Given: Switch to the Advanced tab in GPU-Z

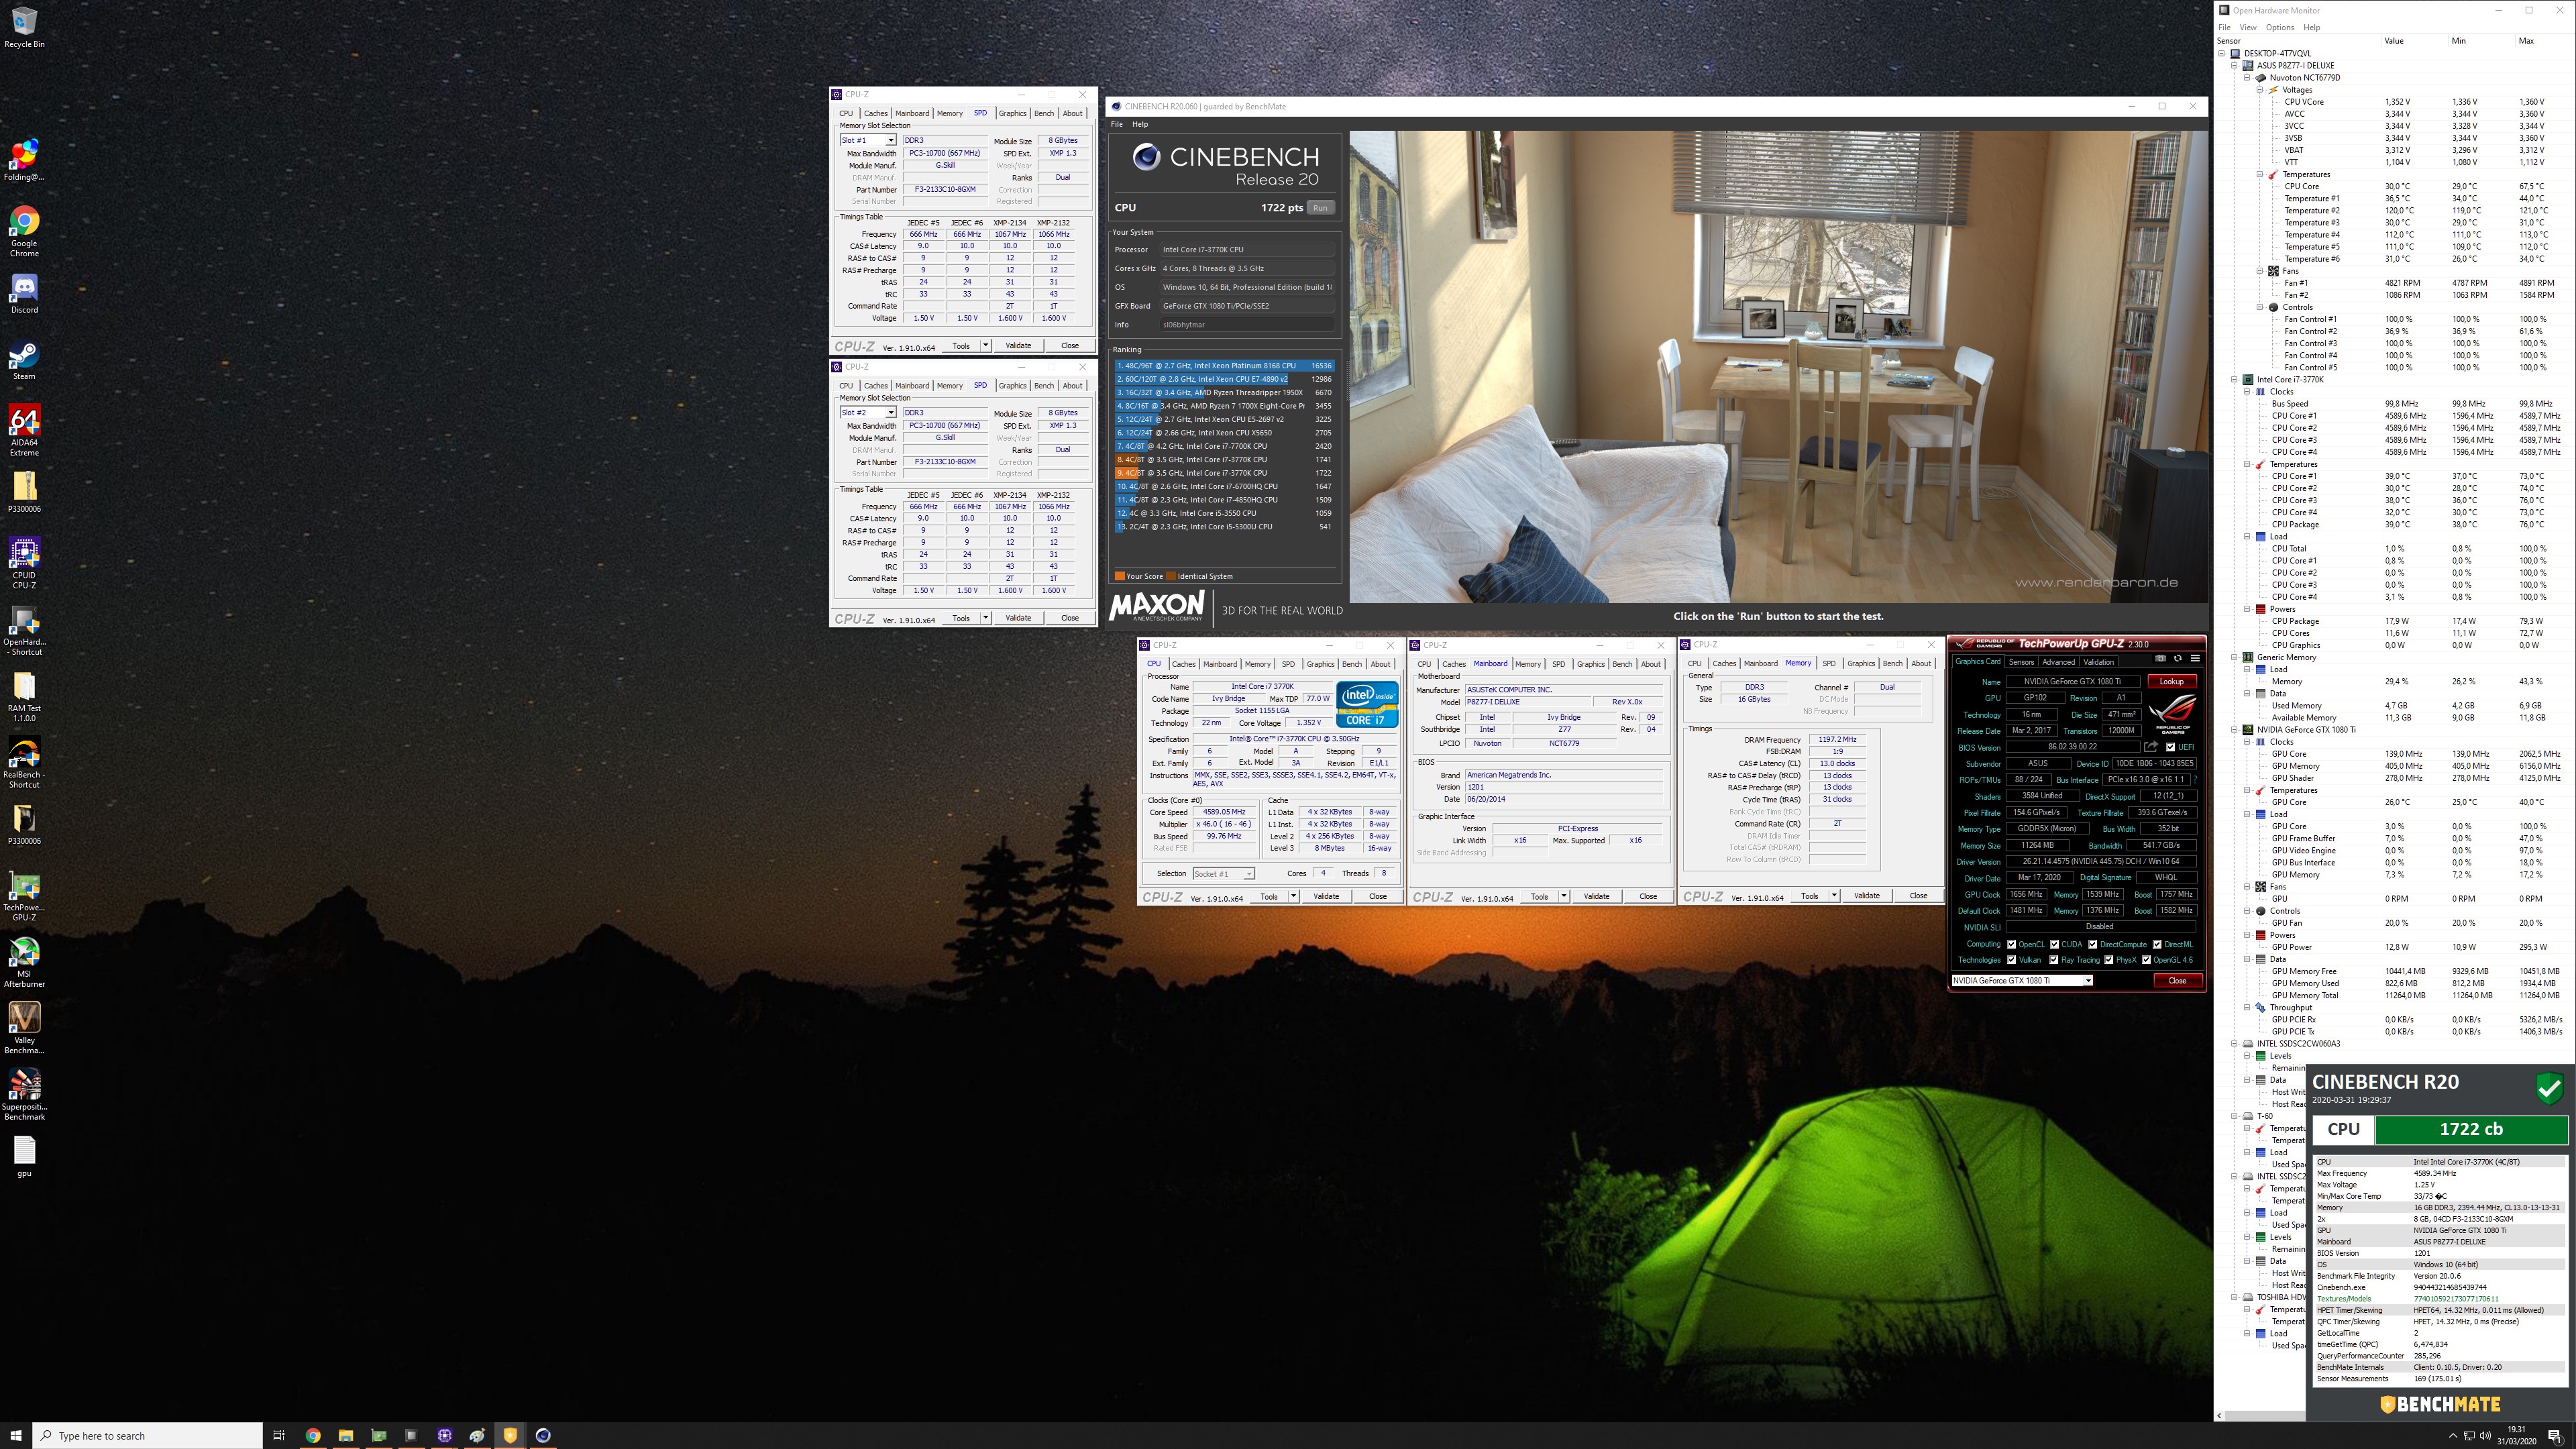Looking at the screenshot, I should (x=2058, y=662).
